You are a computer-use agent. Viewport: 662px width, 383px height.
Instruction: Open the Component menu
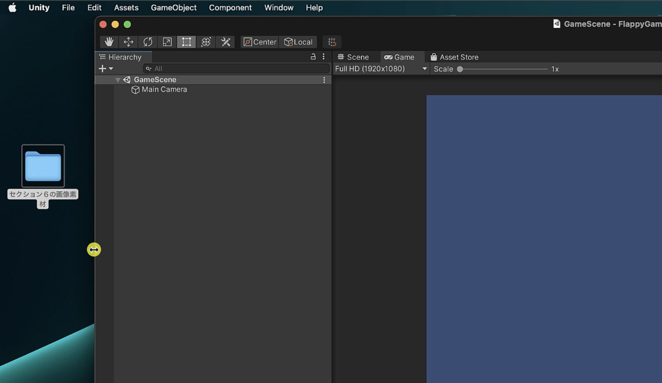pyautogui.click(x=230, y=8)
